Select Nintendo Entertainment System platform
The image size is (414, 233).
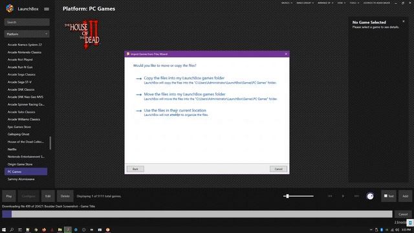point(26,157)
